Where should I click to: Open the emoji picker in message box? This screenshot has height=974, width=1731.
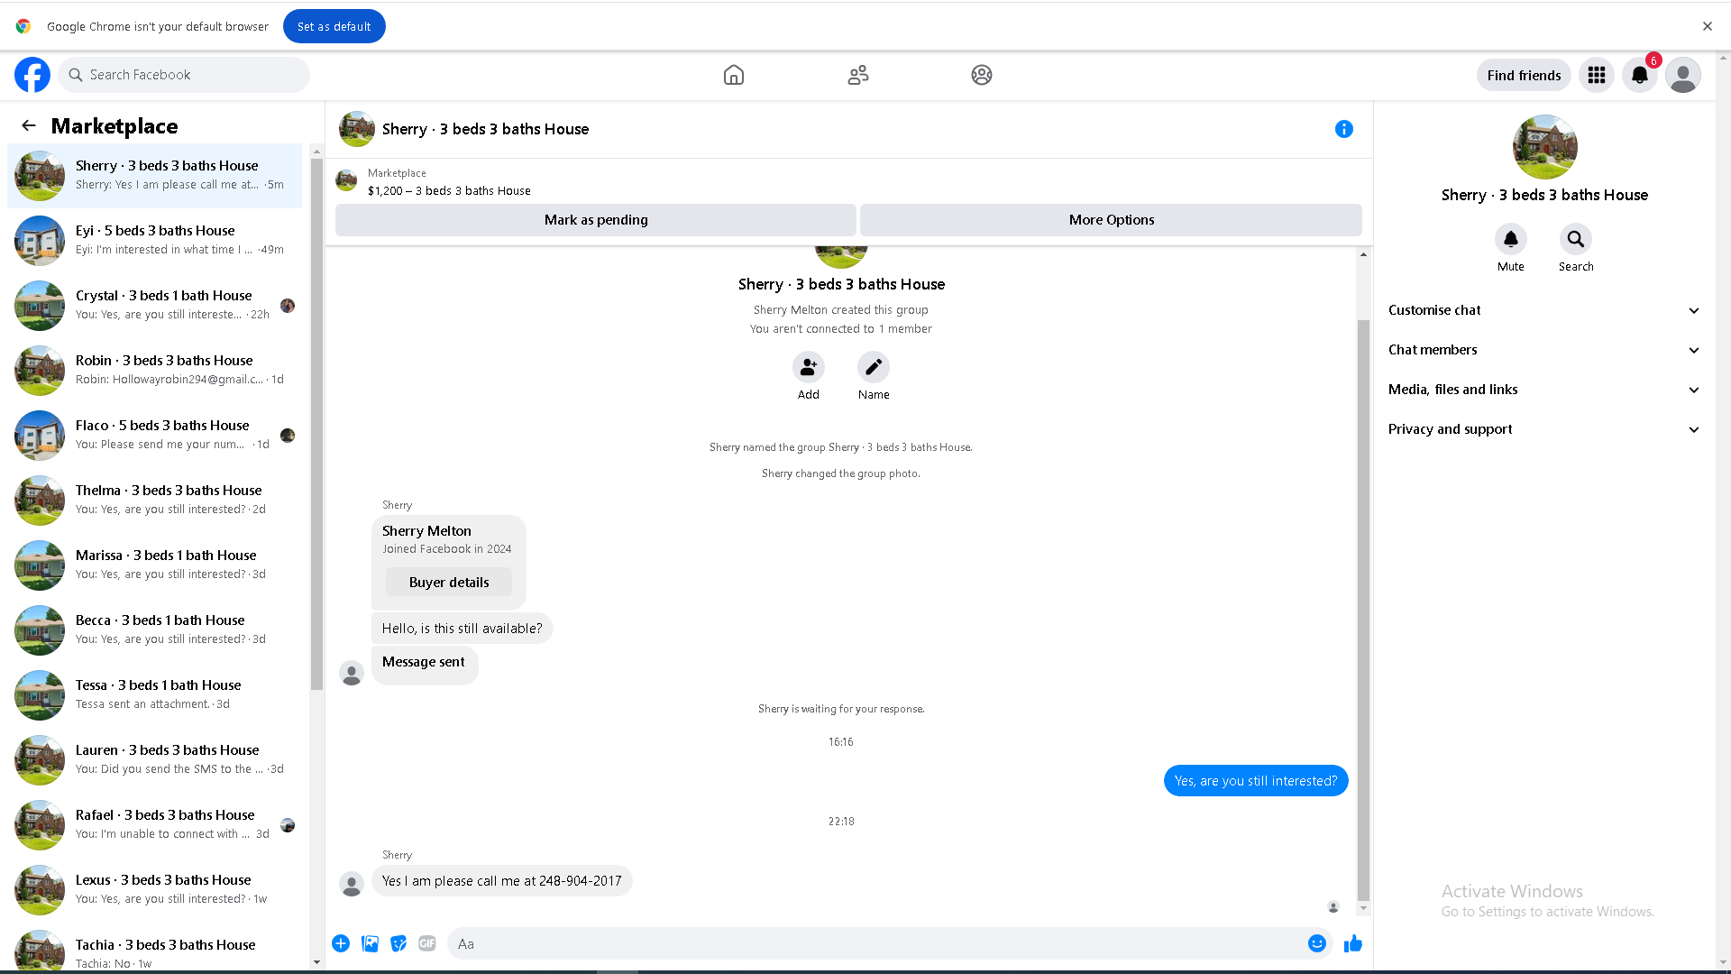click(1316, 943)
